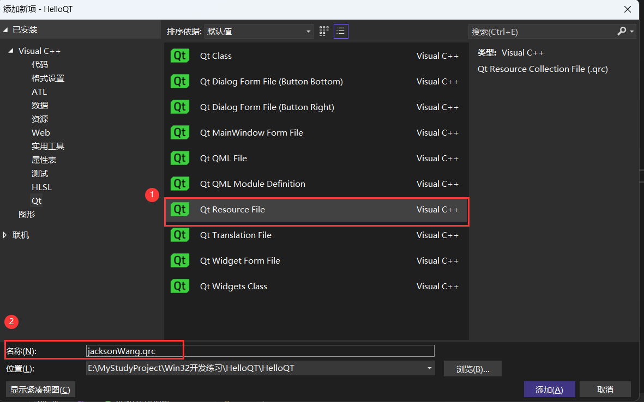This screenshot has height=402, width=644.
Task: Click the search magnifier icon
Action: 622,31
